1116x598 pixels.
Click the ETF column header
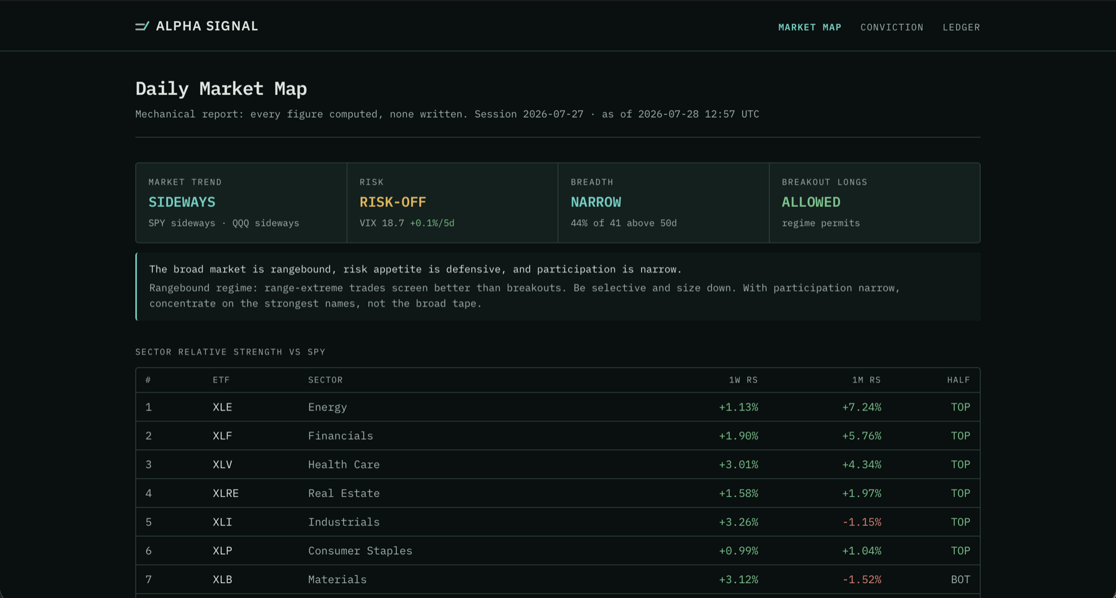coord(221,380)
